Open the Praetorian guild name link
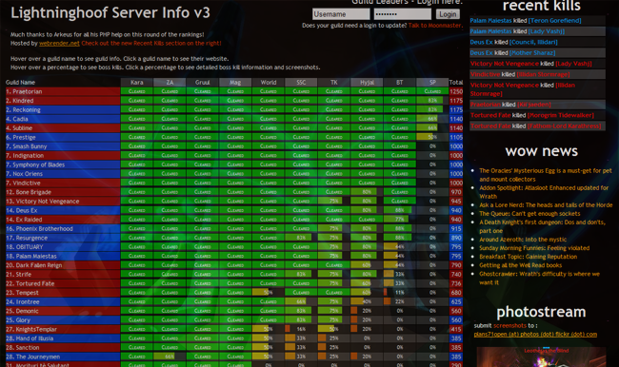 tap(28, 91)
